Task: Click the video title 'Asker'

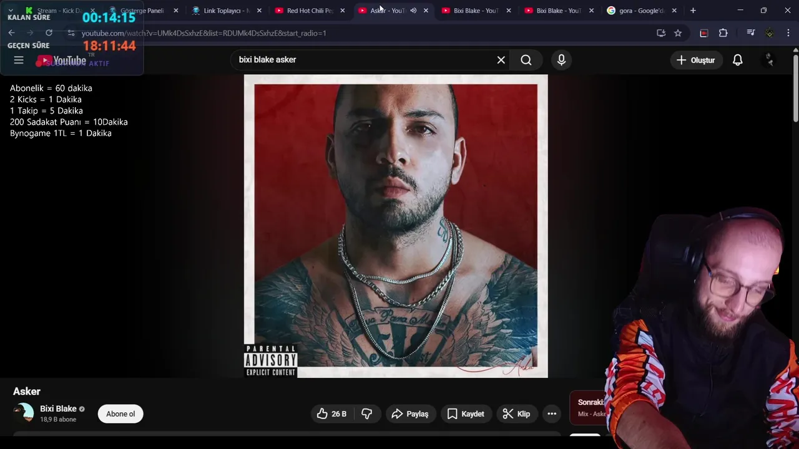Action: 27,392
